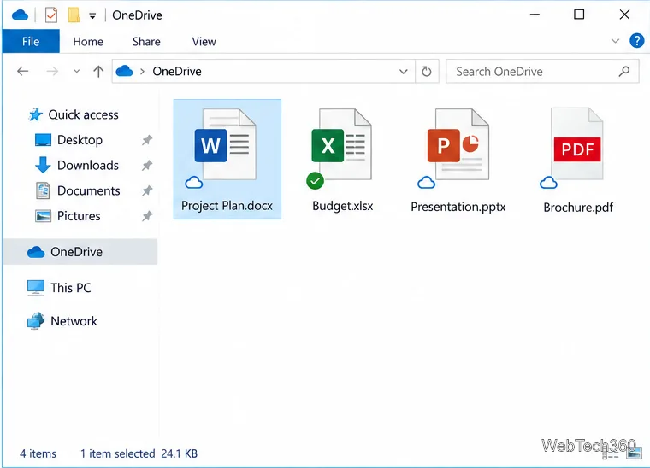Viewport: 650px width, 468px height.
Task: Click the pin icon next to Documents
Action: tap(147, 190)
